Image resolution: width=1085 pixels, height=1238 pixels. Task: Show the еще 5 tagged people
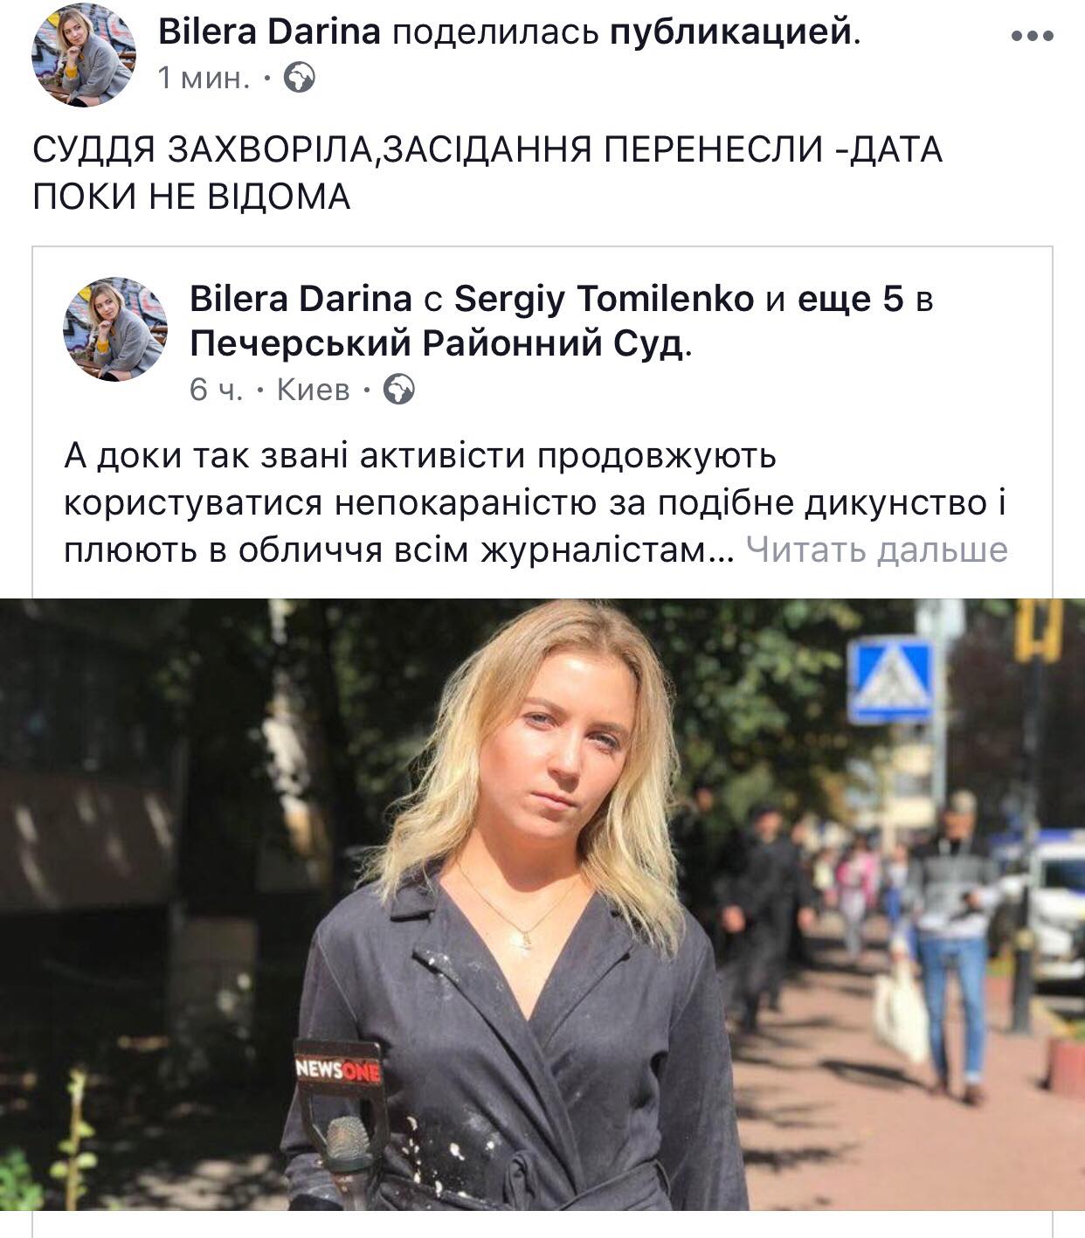[x=850, y=300]
